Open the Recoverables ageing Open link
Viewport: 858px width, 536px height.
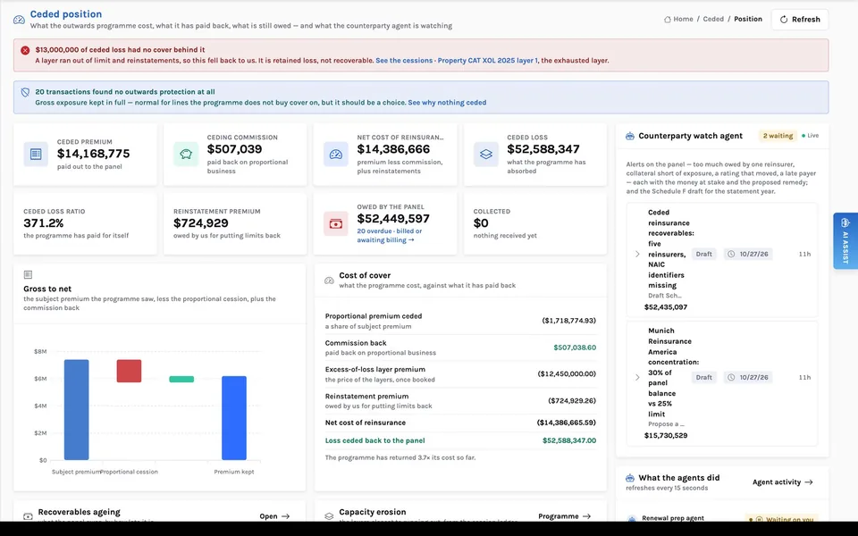[x=274, y=516]
